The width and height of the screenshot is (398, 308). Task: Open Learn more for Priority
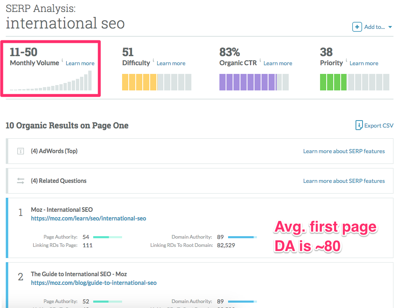coord(364,63)
